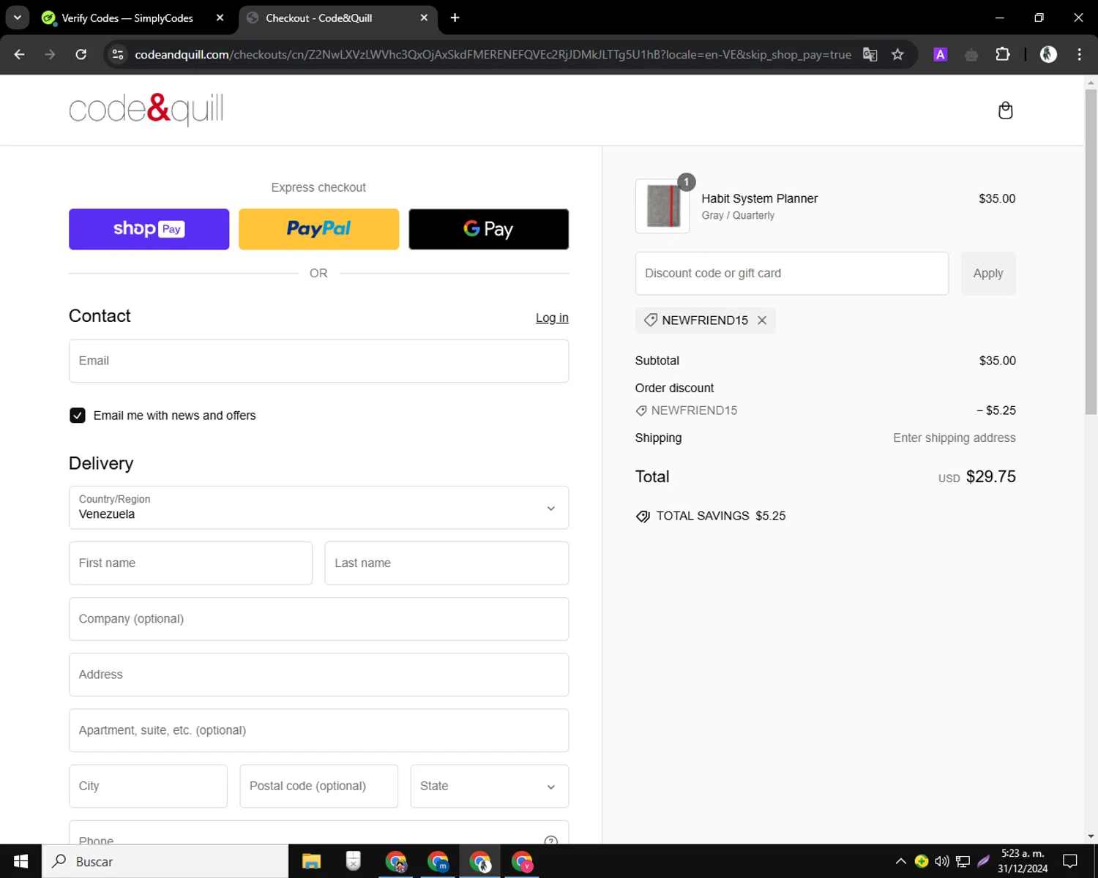Open the State dropdown
1098x878 pixels.
pyautogui.click(x=489, y=786)
